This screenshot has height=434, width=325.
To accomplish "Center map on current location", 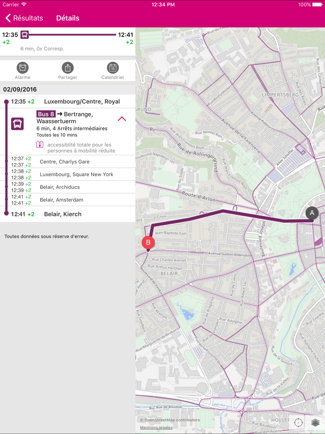I will point(298,423).
